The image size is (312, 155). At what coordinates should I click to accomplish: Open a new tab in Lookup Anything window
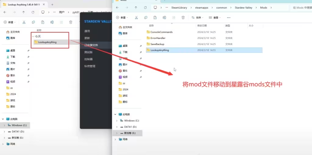pyautogui.click(x=52, y=4)
